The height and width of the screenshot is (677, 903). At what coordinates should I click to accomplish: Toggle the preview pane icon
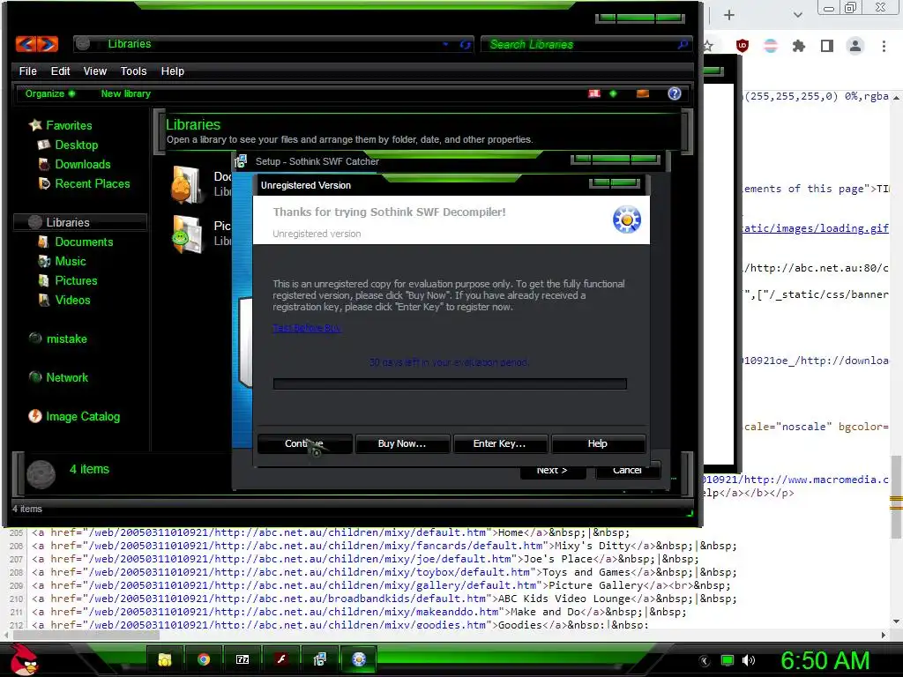coord(643,93)
